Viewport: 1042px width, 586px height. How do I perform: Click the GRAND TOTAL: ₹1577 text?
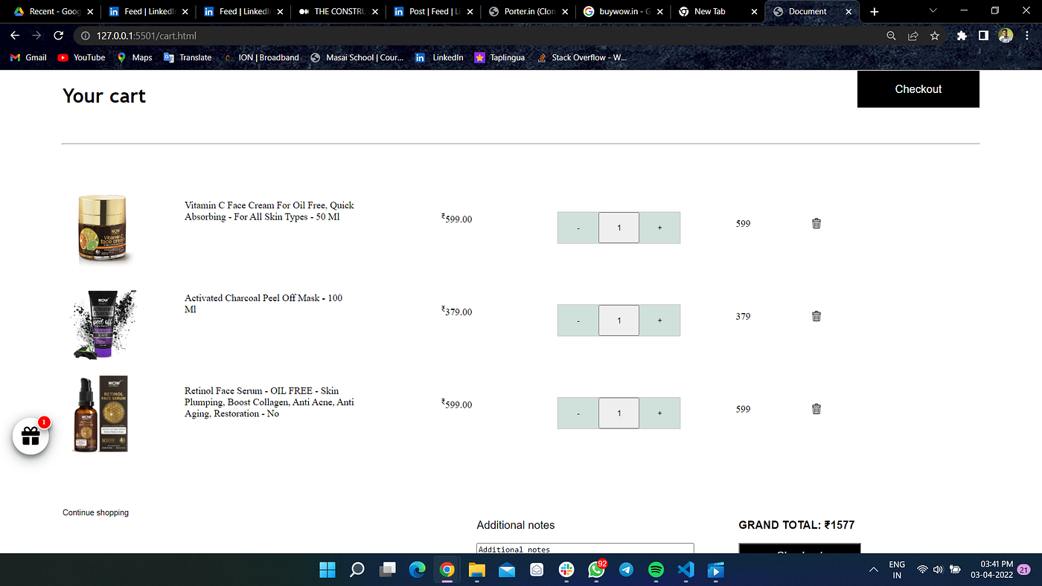(x=796, y=525)
